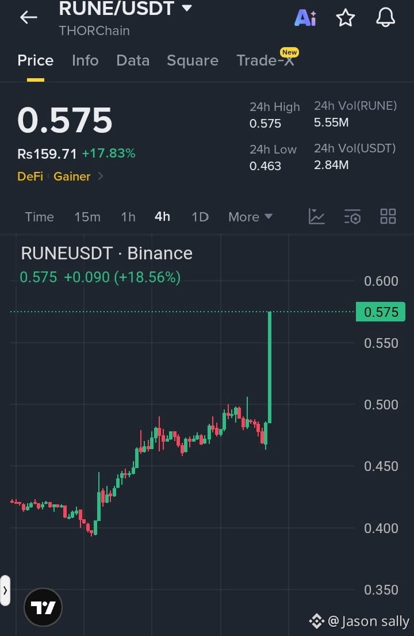
Task: Tap the THORChain subtitle
Action: point(94,31)
